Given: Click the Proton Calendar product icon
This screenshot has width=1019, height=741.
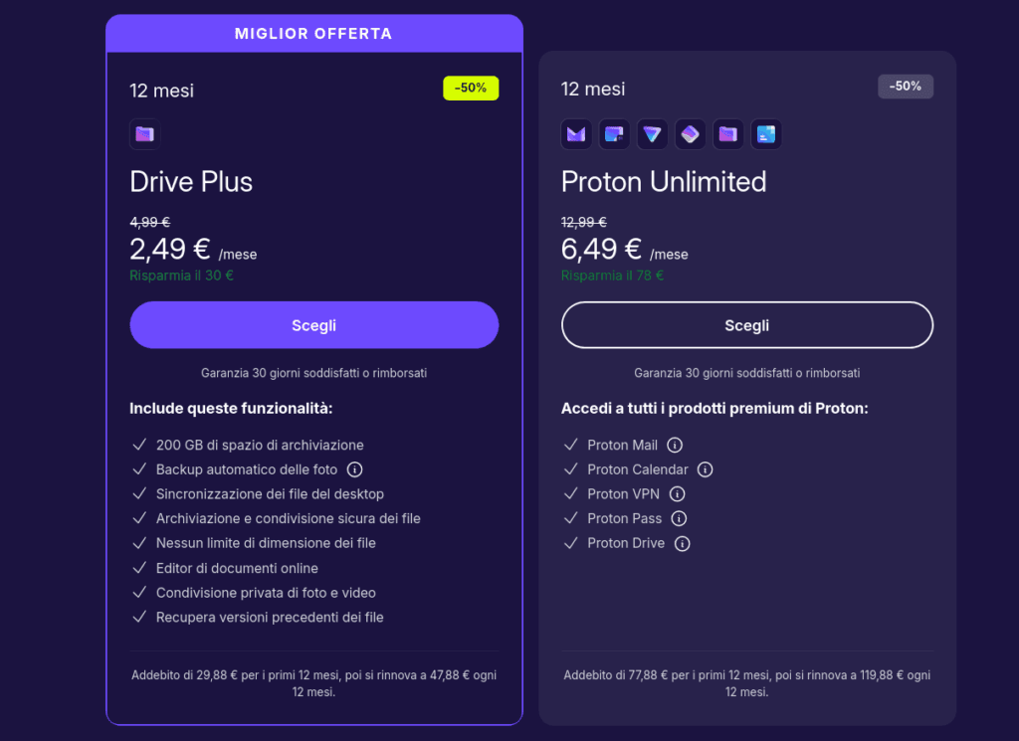Looking at the screenshot, I should [x=614, y=134].
